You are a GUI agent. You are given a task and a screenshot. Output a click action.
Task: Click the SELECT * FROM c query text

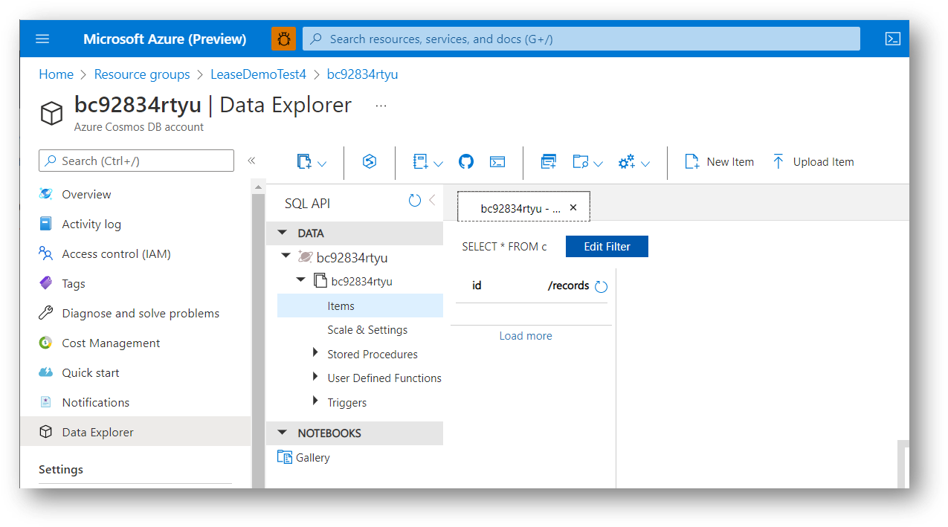[x=504, y=247]
